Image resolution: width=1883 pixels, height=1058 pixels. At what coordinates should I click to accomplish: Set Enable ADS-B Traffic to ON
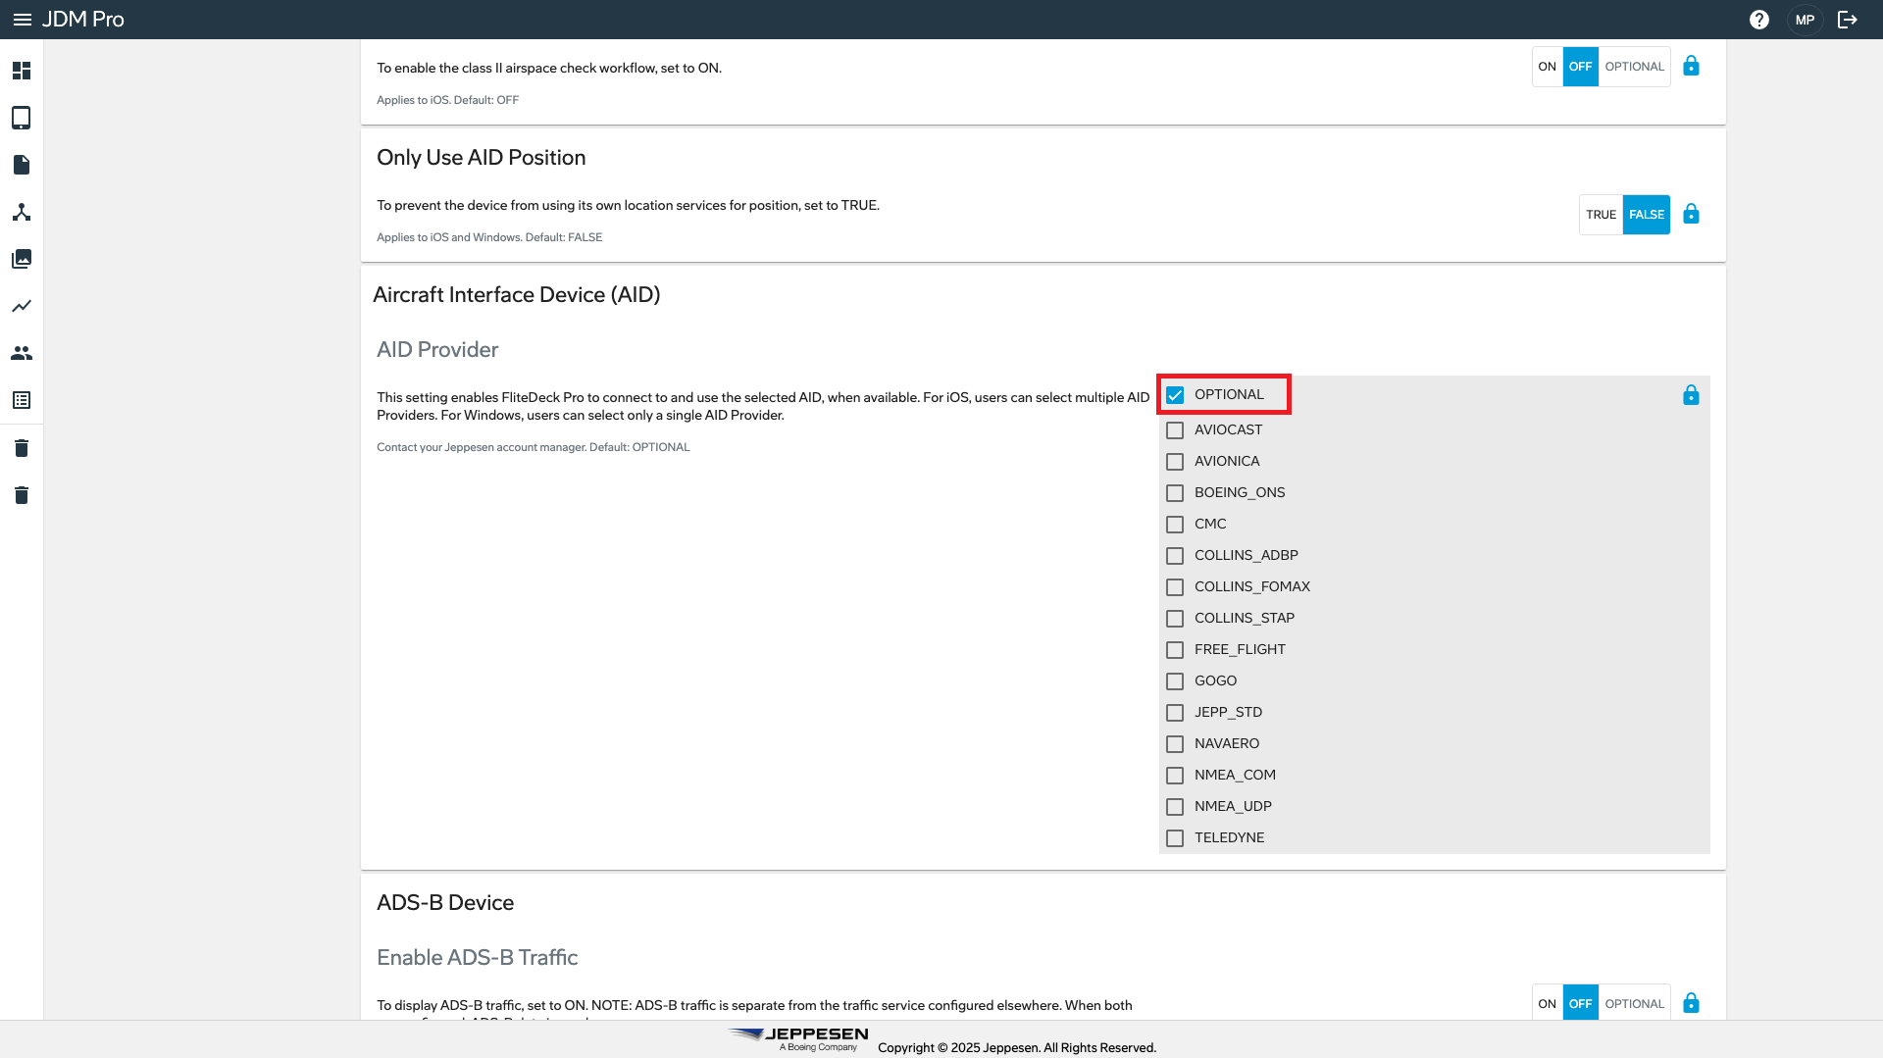pos(1547,1003)
